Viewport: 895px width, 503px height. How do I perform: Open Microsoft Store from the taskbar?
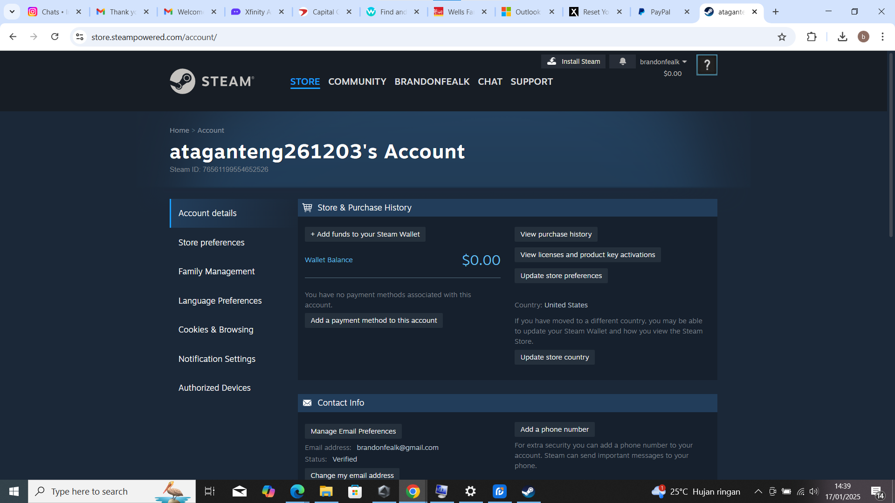(355, 491)
